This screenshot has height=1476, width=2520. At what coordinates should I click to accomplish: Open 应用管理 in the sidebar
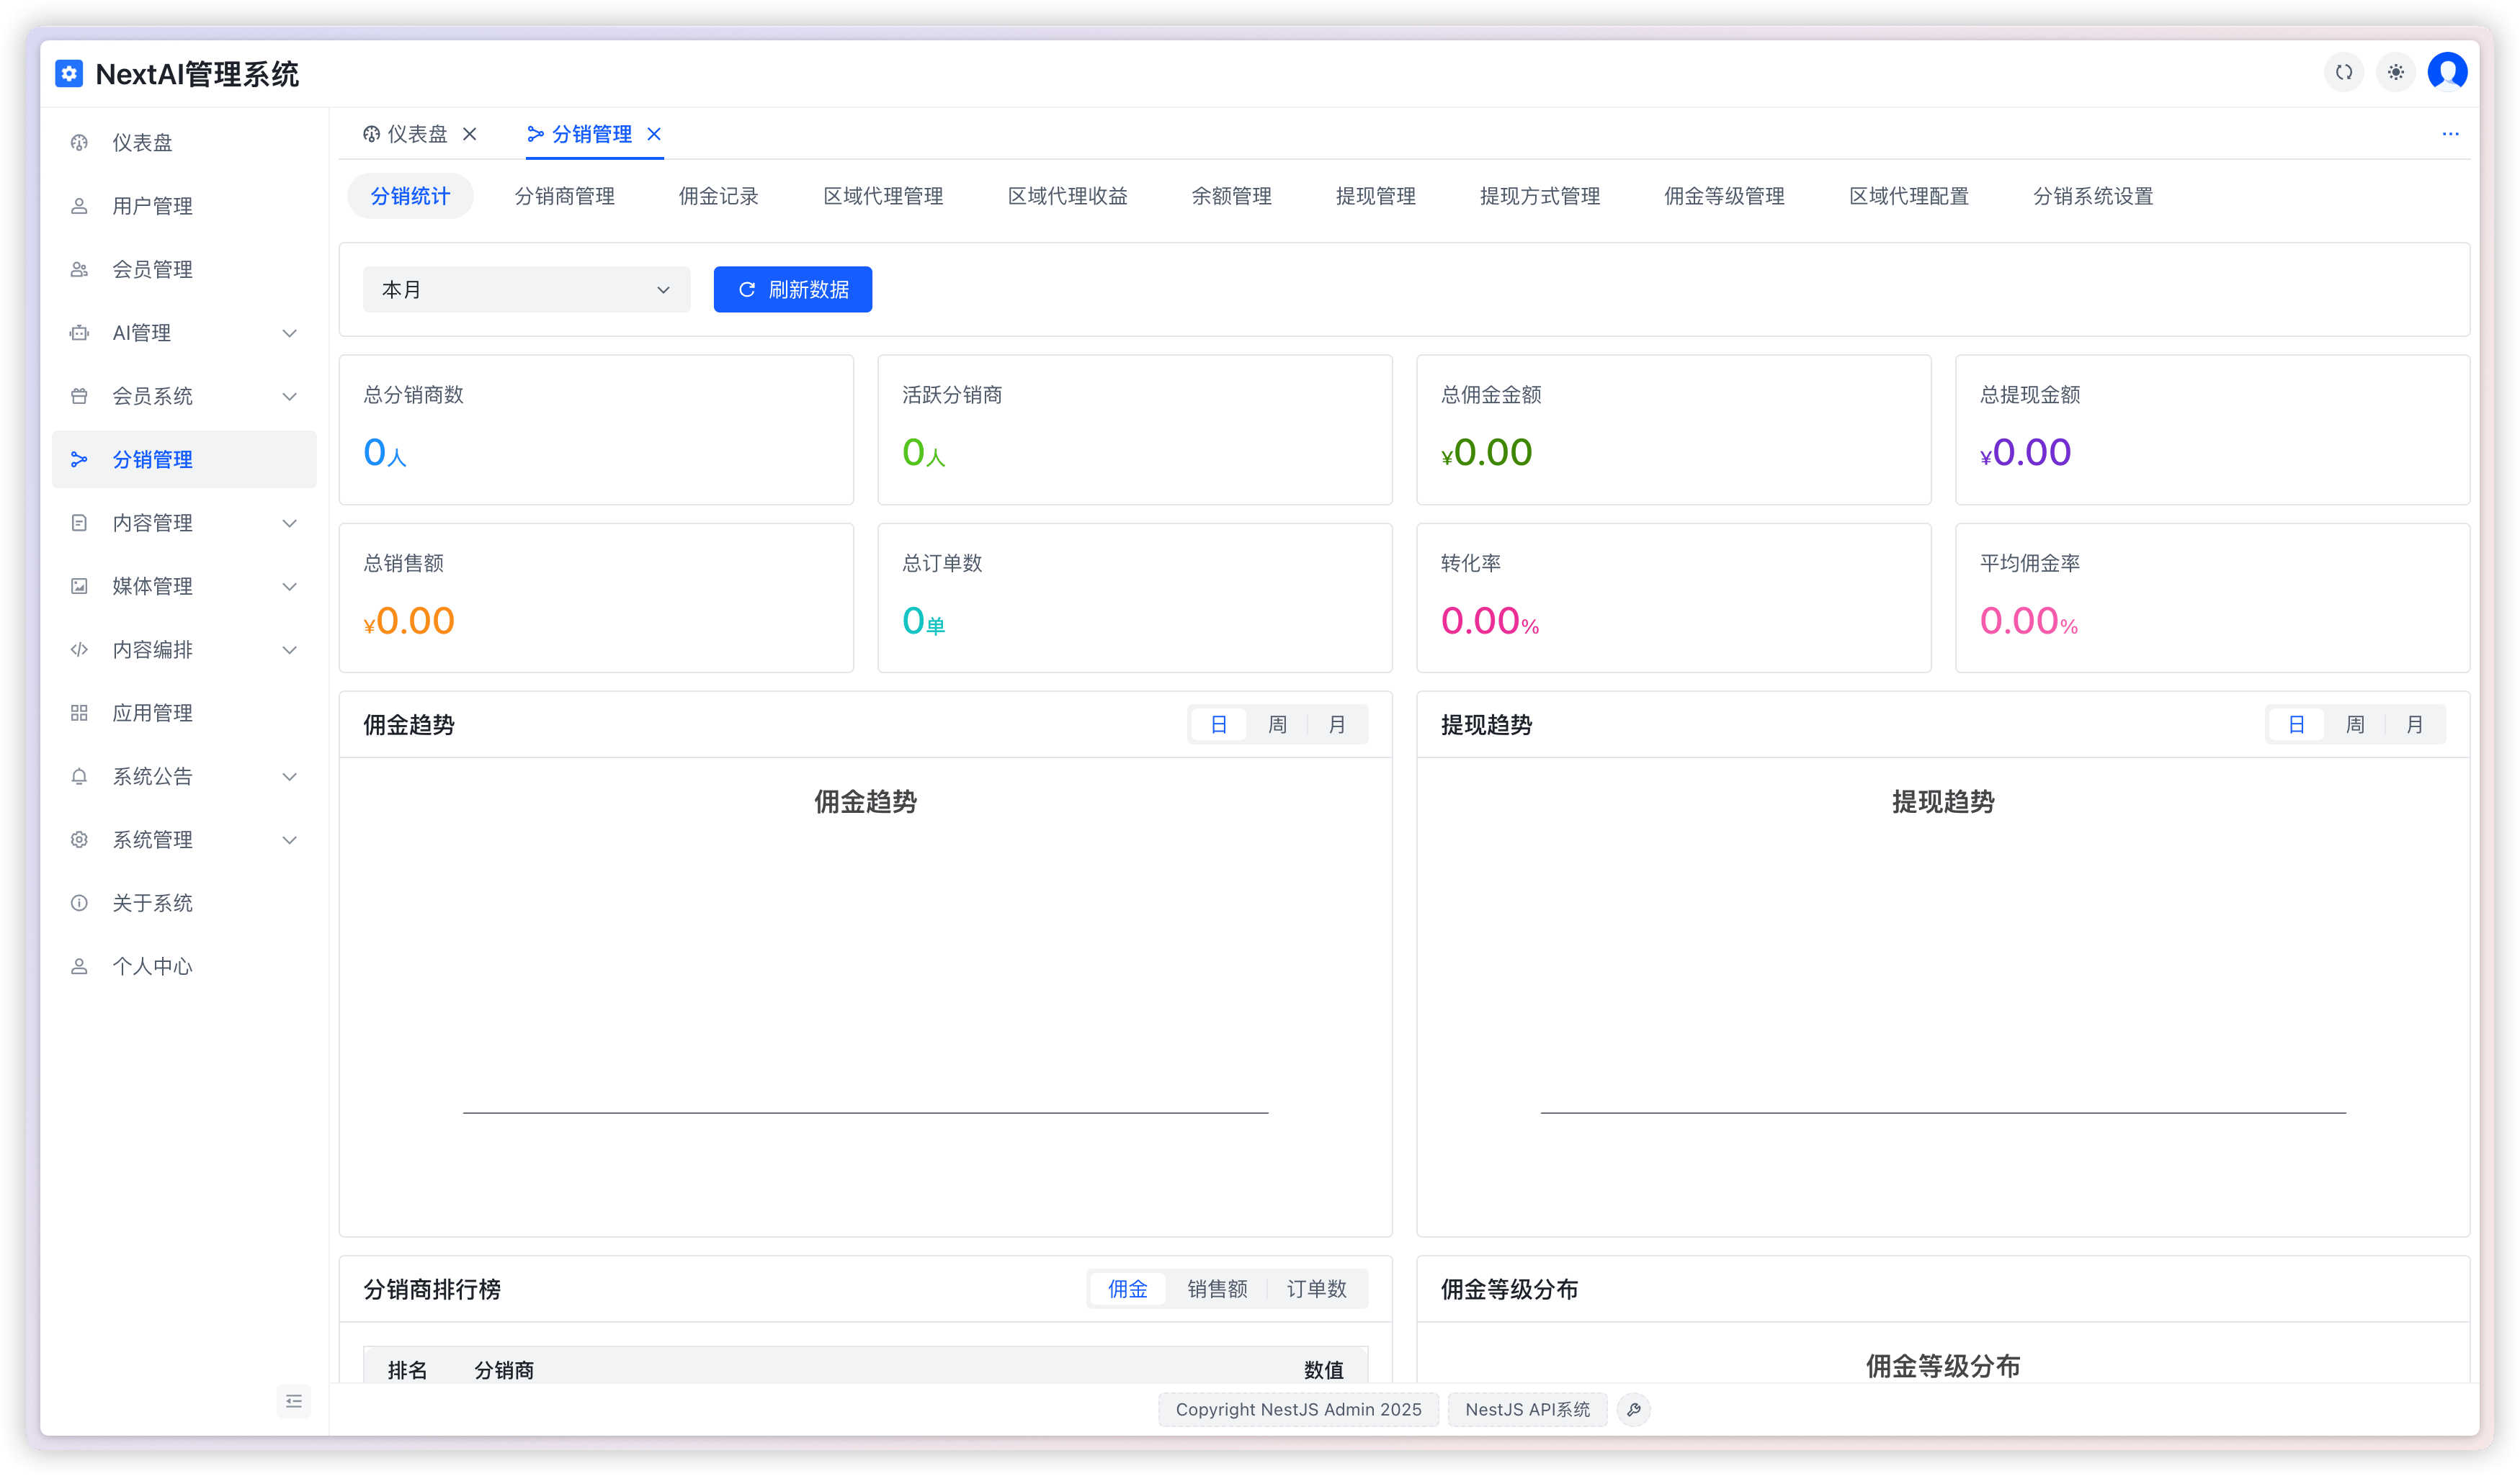tap(184, 713)
